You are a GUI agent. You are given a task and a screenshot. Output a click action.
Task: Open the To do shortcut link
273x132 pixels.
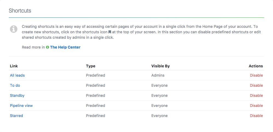(15, 85)
